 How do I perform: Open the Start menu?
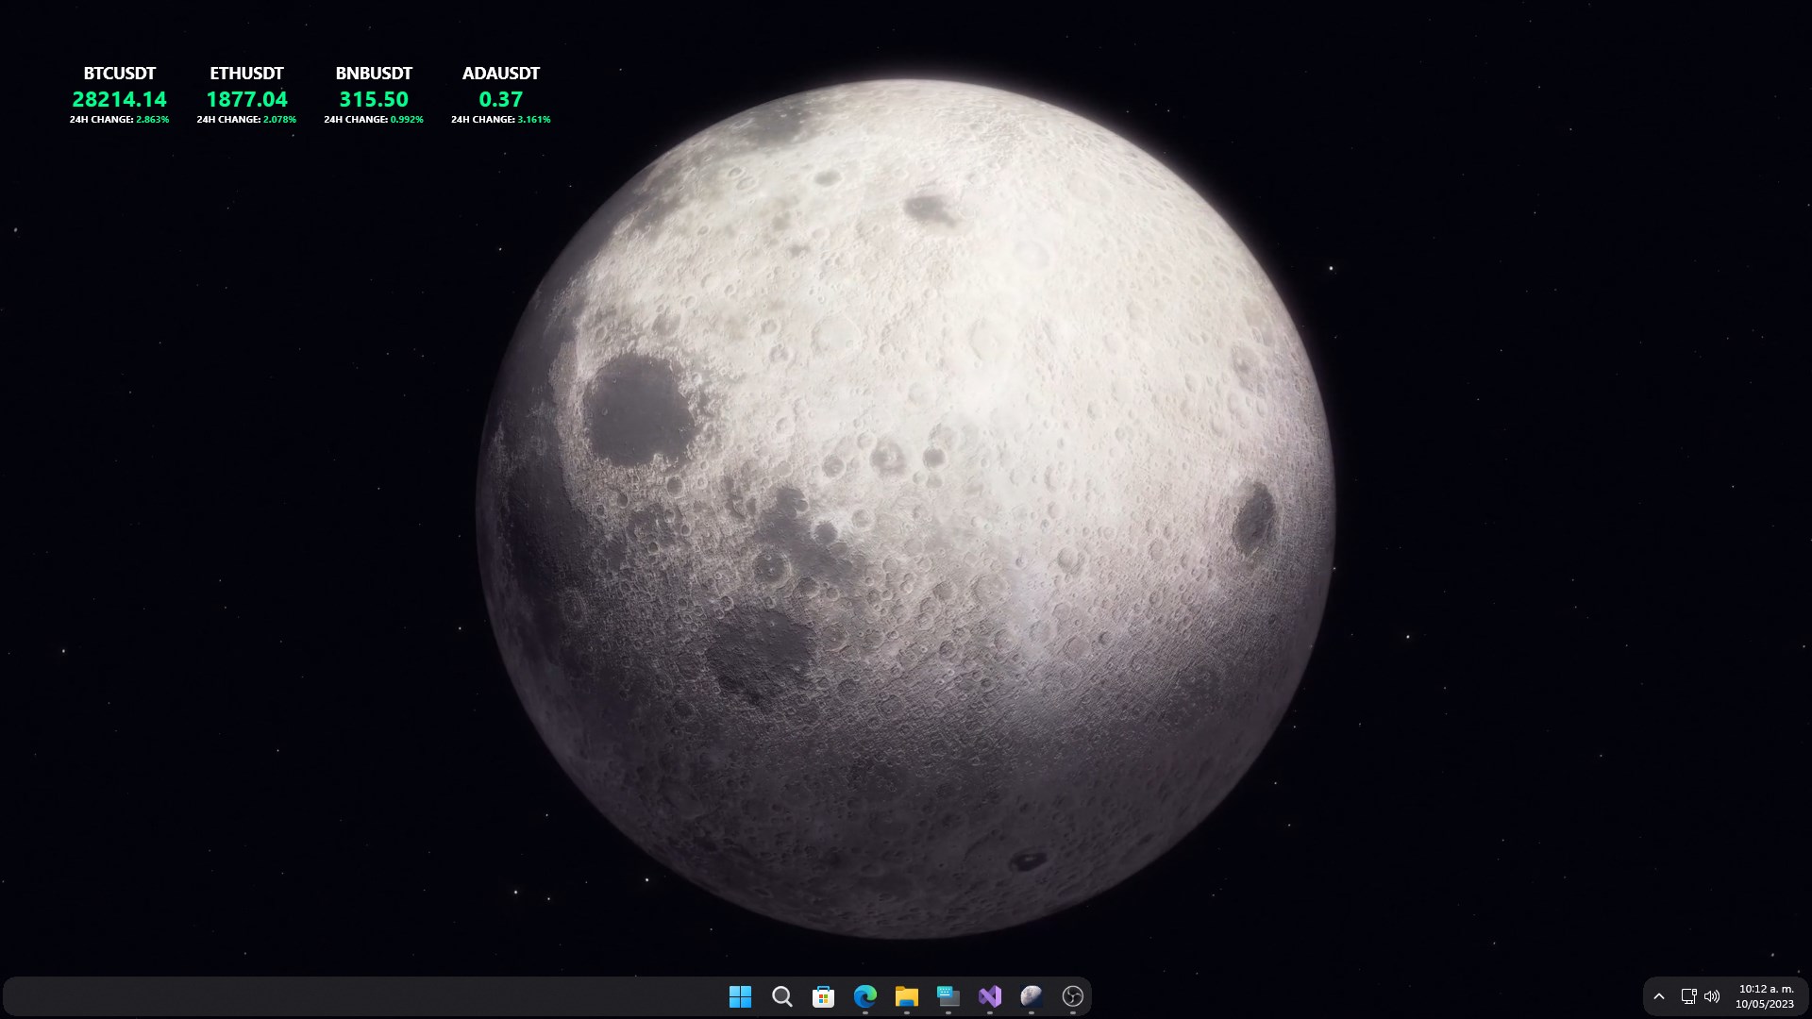click(740, 995)
